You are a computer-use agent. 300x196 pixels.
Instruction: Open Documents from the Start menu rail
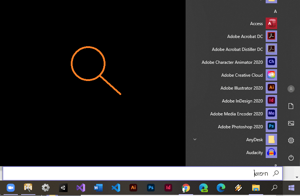(291, 106)
